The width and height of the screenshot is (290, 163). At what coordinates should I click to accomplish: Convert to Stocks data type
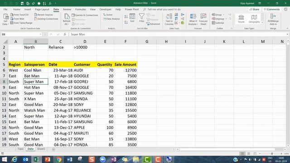point(241,19)
